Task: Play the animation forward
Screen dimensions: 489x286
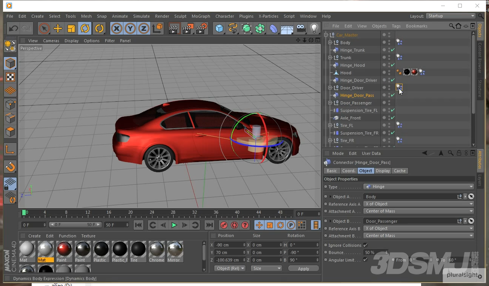Action: (x=174, y=225)
